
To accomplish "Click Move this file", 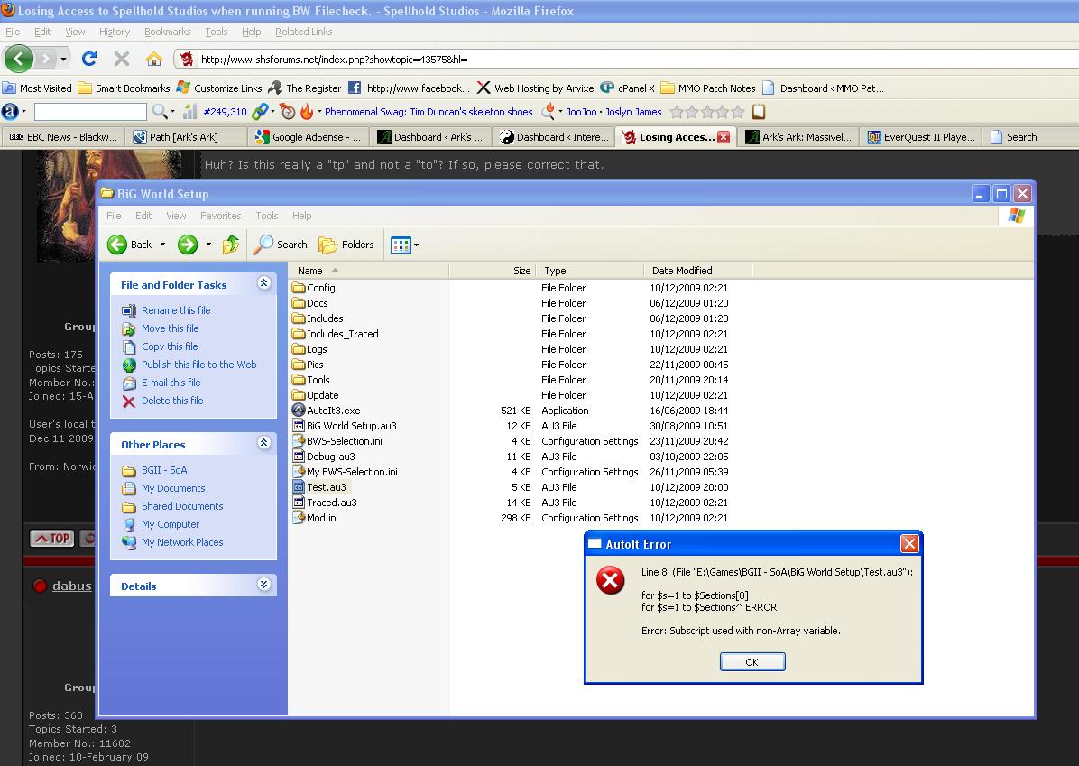I will 170,328.
